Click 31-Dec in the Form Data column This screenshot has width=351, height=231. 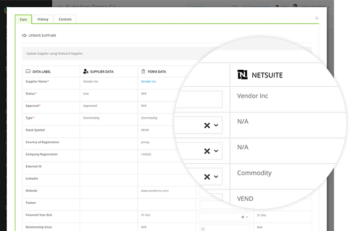pyautogui.click(x=146, y=215)
